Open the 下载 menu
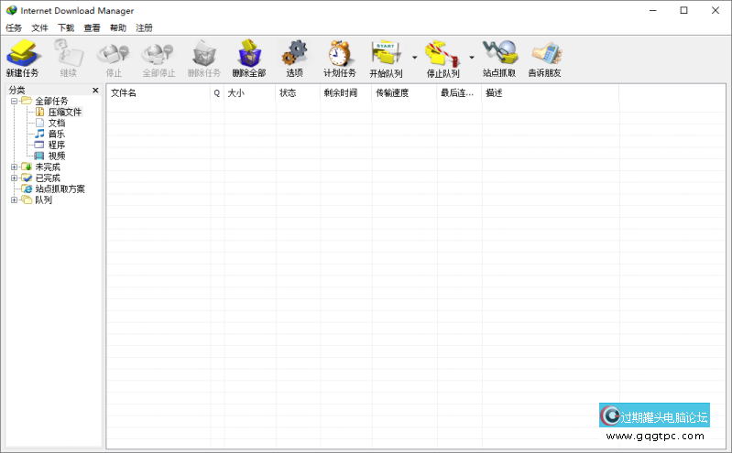The width and height of the screenshot is (732, 453). pyautogui.click(x=66, y=28)
